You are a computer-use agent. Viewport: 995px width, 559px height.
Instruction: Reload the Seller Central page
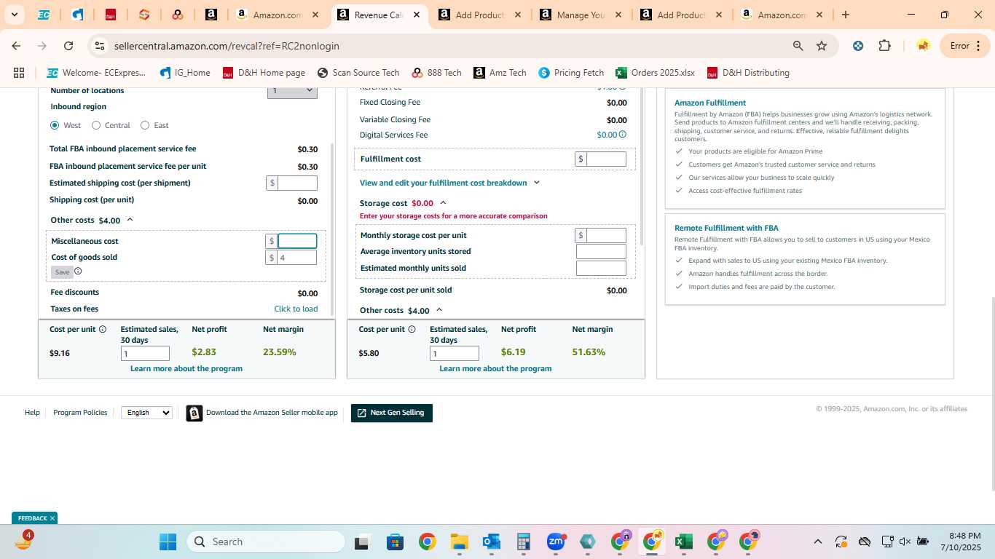(x=68, y=46)
